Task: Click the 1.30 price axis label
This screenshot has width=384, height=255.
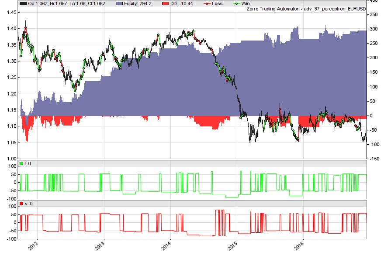Action: (12, 61)
